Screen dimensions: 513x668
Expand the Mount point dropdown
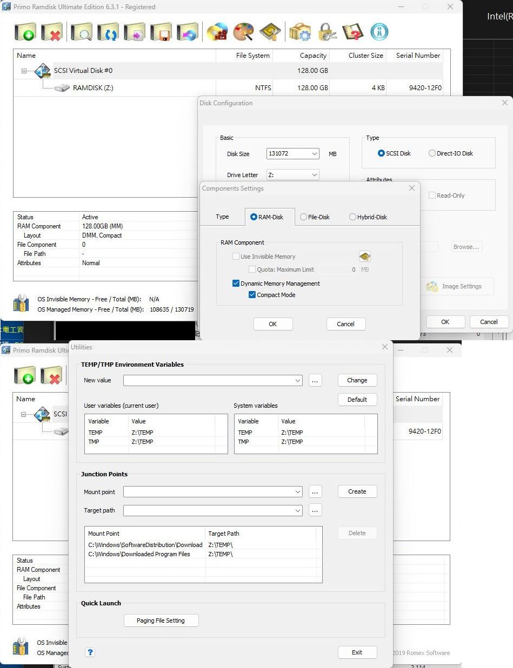[298, 492]
